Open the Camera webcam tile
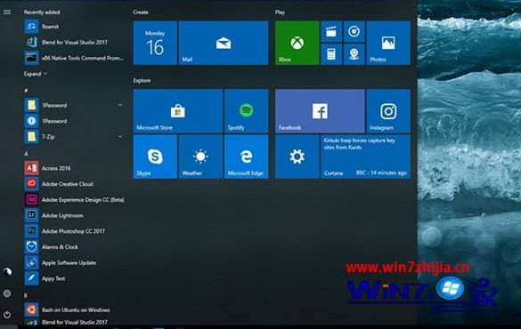This screenshot has height=329, width=521. (354, 54)
